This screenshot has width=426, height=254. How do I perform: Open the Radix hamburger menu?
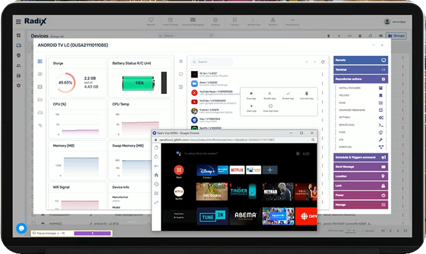click(x=18, y=22)
